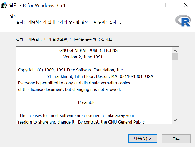Screen dimensions: 195x147
Task: Click the 정보 page heading
Action: (13, 16)
